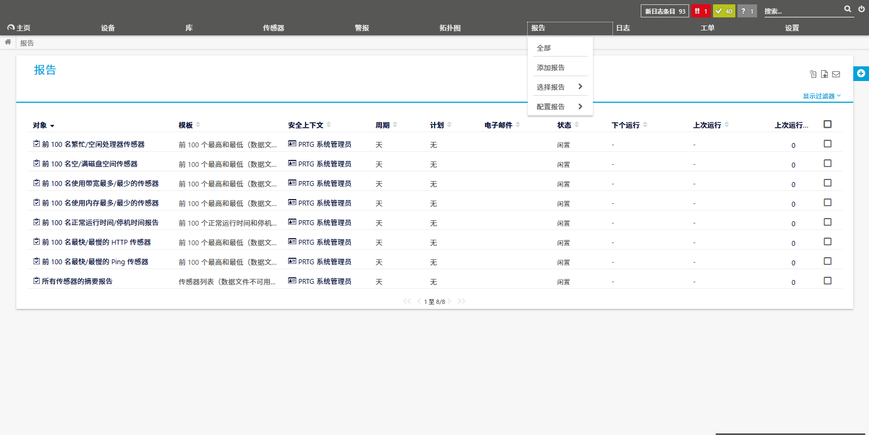Click the add-report page icon with plus
Image resolution: width=869 pixels, height=435 pixels.
tap(824, 74)
